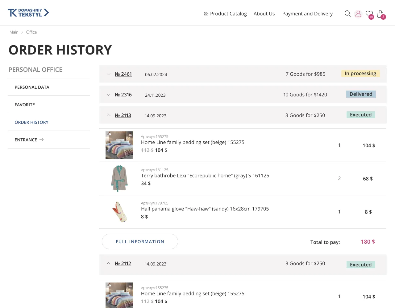
Task: Click Main breadcrumb link
Action: click(x=14, y=32)
